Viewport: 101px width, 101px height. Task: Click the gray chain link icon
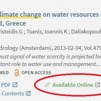click(x=47, y=85)
